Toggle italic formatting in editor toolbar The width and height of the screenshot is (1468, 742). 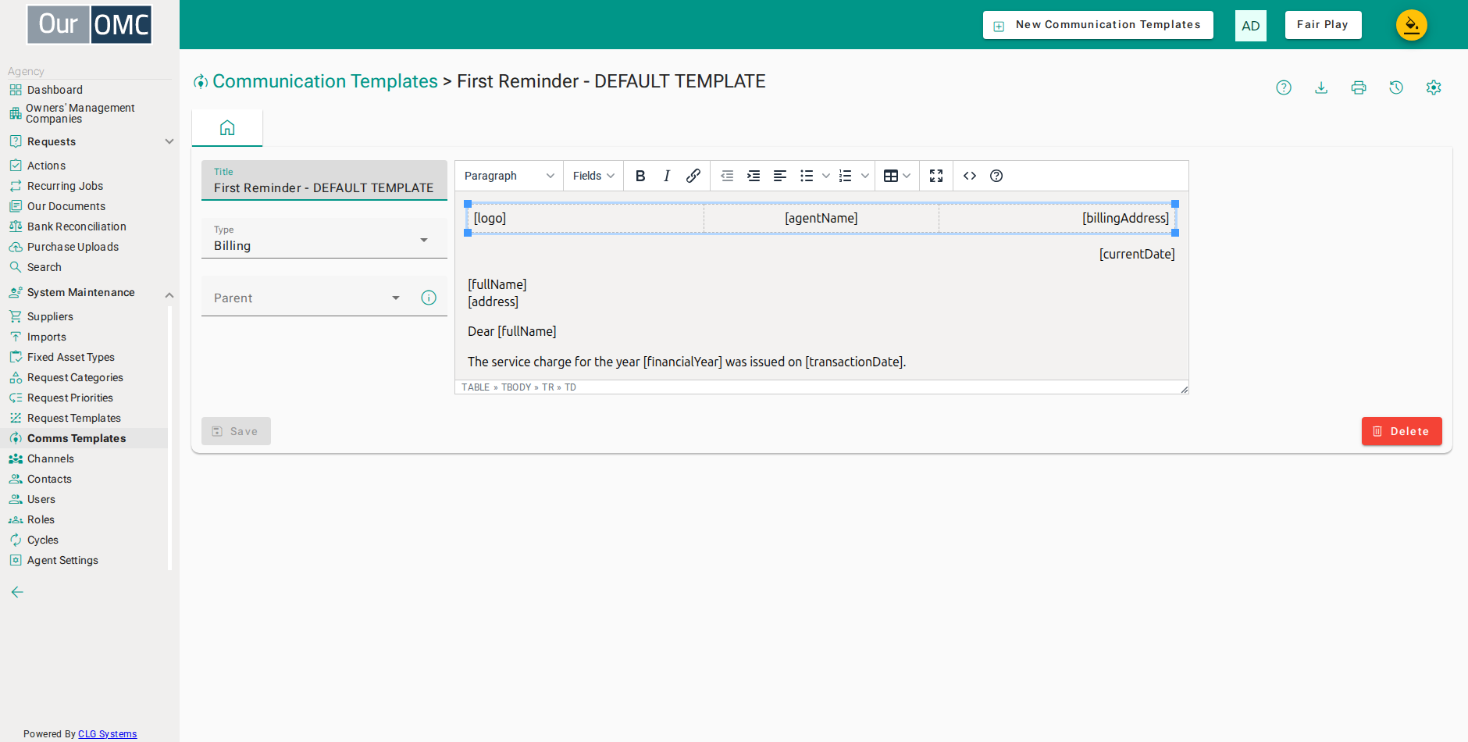[667, 176]
